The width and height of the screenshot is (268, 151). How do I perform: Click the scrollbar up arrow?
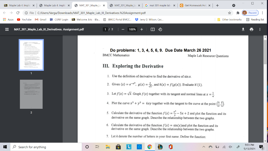point(265,37)
